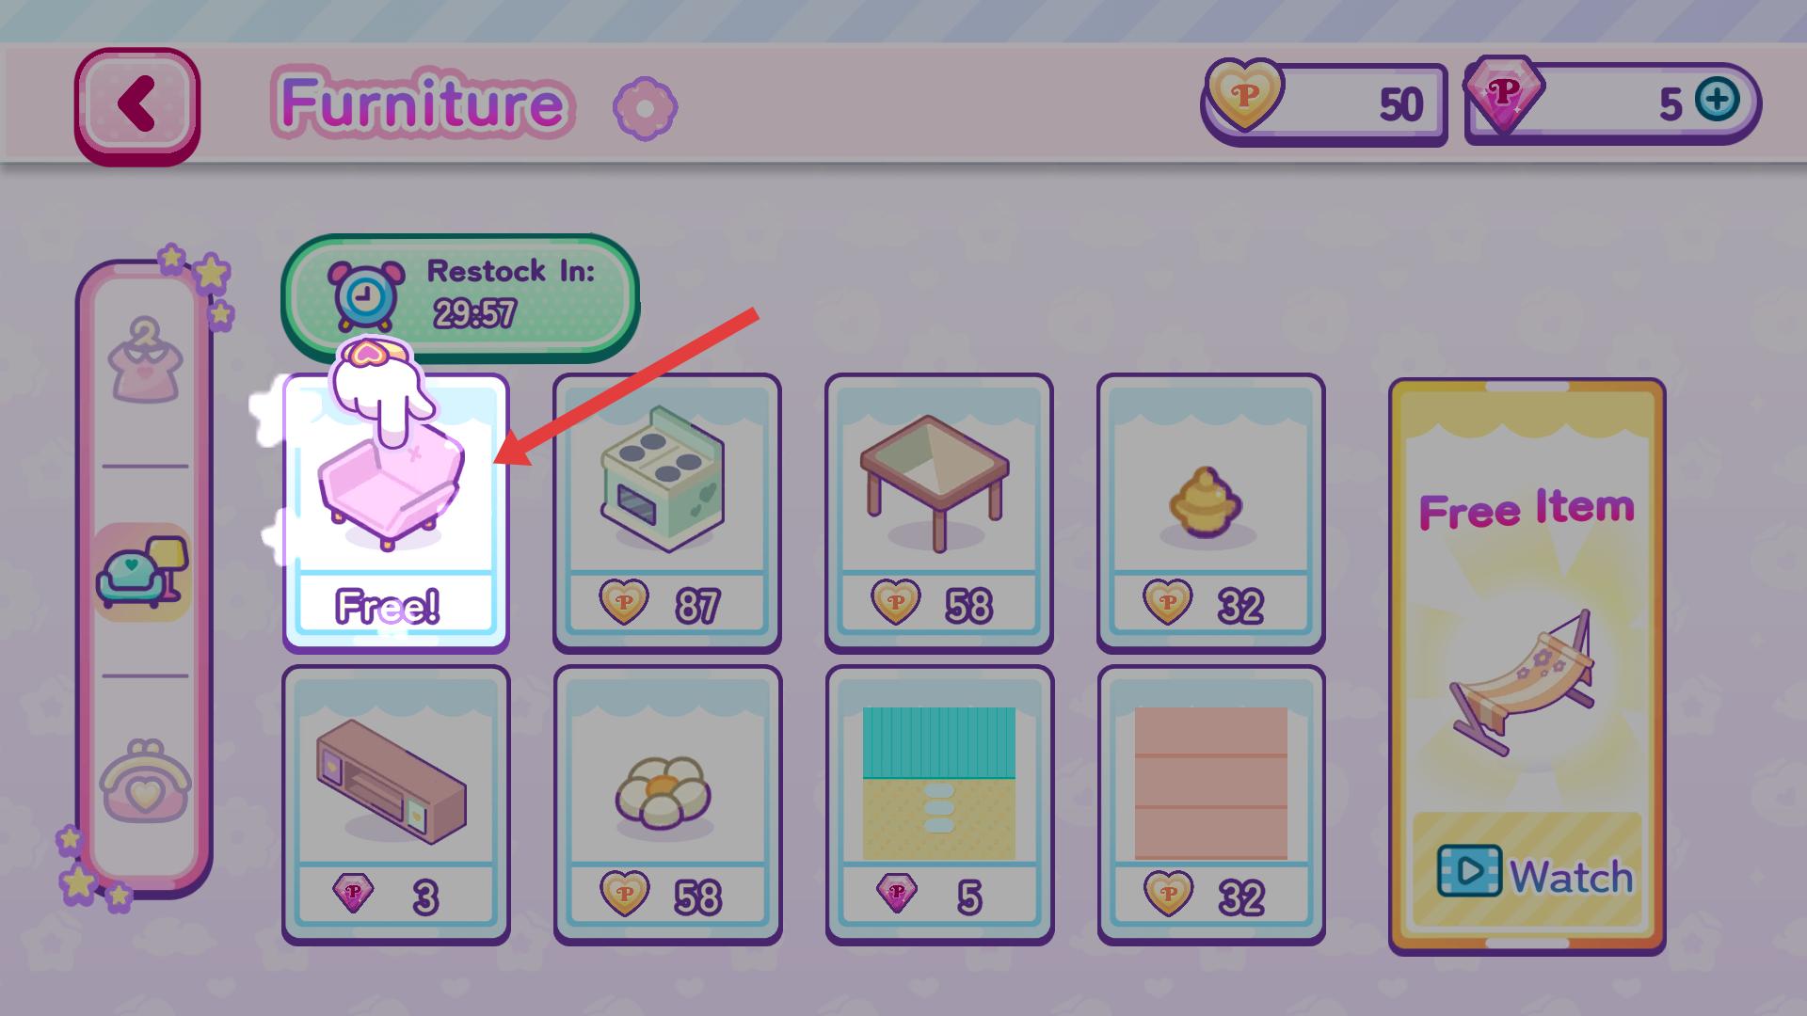Tap the Free! label on armchair card
The image size is (1807, 1016).
(387, 606)
